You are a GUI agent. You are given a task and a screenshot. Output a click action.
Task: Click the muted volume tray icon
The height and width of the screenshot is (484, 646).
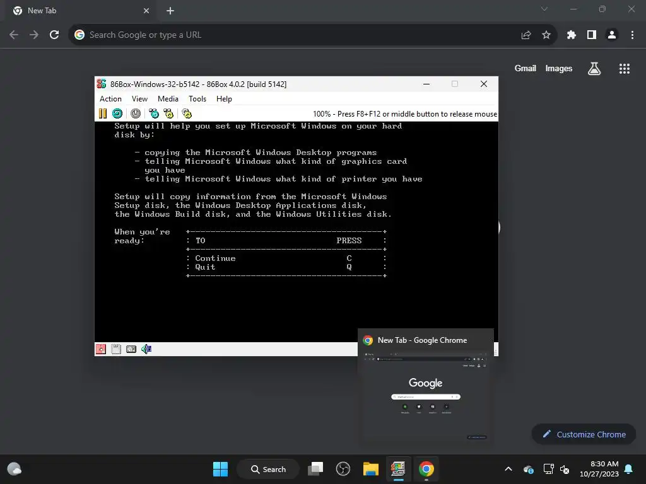point(565,469)
